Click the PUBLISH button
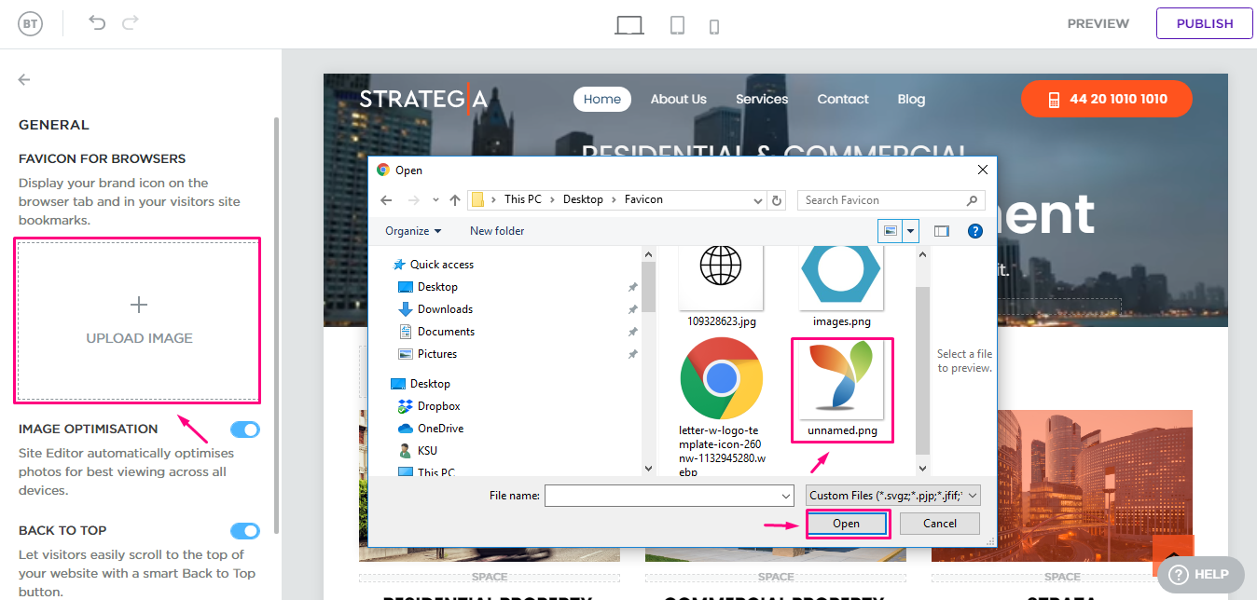This screenshot has height=600, width=1257. tap(1204, 23)
